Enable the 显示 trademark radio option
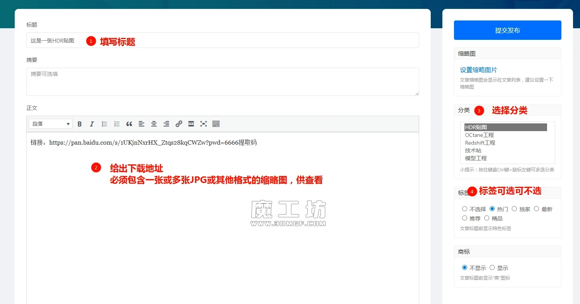The height and width of the screenshot is (304, 580). tap(492, 268)
